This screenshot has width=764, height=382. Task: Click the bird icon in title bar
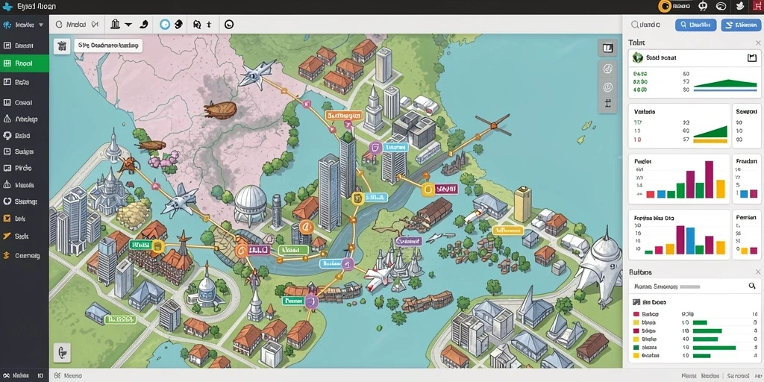point(740,6)
